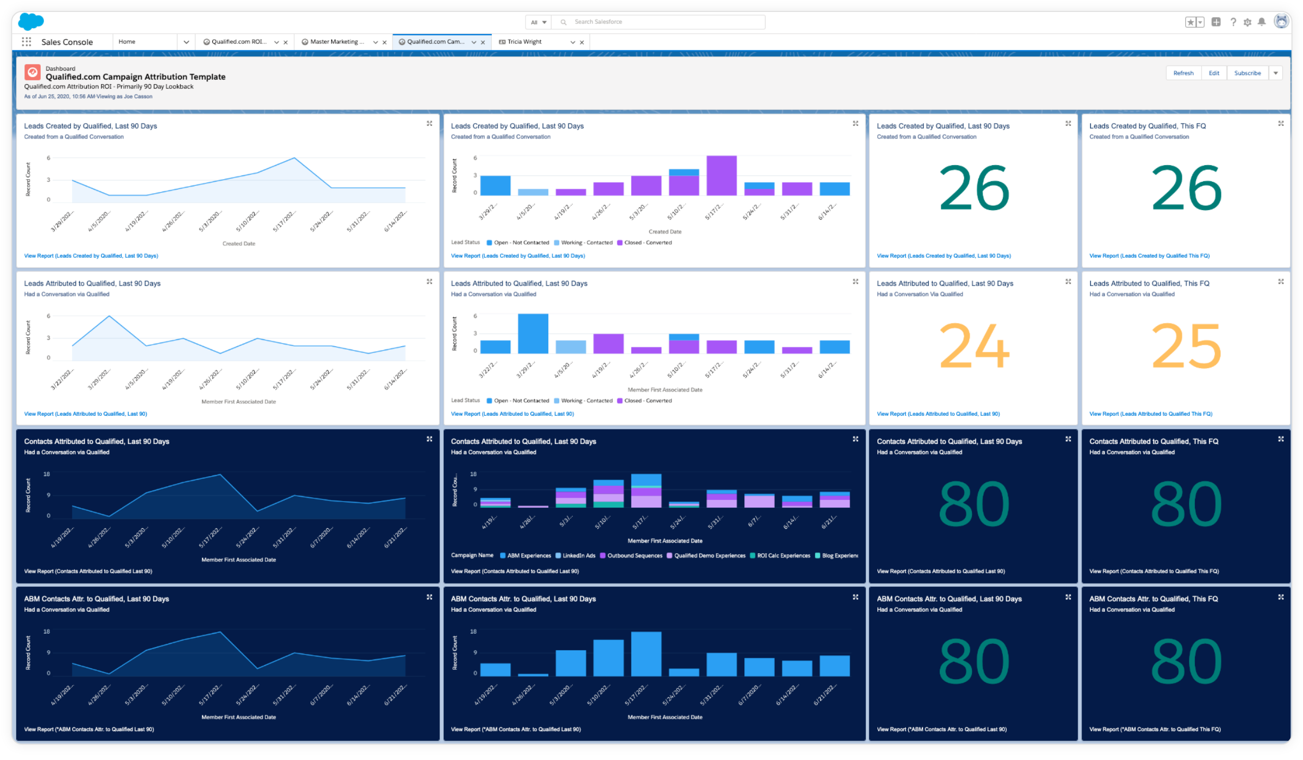1303x760 pixels.
Task: Expand Leads Attributed metric 24 widget
Action: [x=1068, y=281]
